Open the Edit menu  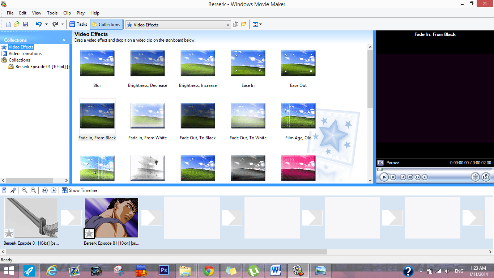(23, 13)
